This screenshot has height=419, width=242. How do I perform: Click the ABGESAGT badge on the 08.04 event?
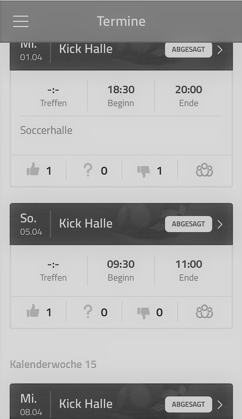(x=188, y=404)
